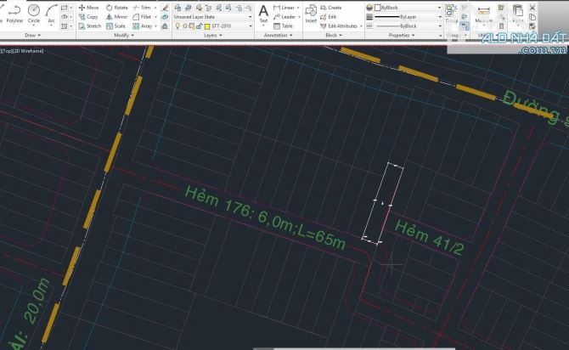Click the Edit Attributes button
Image resolution: width=569 pixels, height=350 pixels.
coord(341,26)
